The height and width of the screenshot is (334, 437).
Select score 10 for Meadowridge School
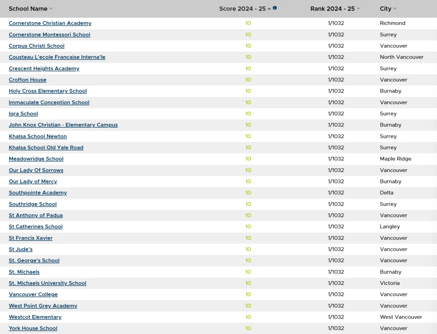(x=248, y=158)
